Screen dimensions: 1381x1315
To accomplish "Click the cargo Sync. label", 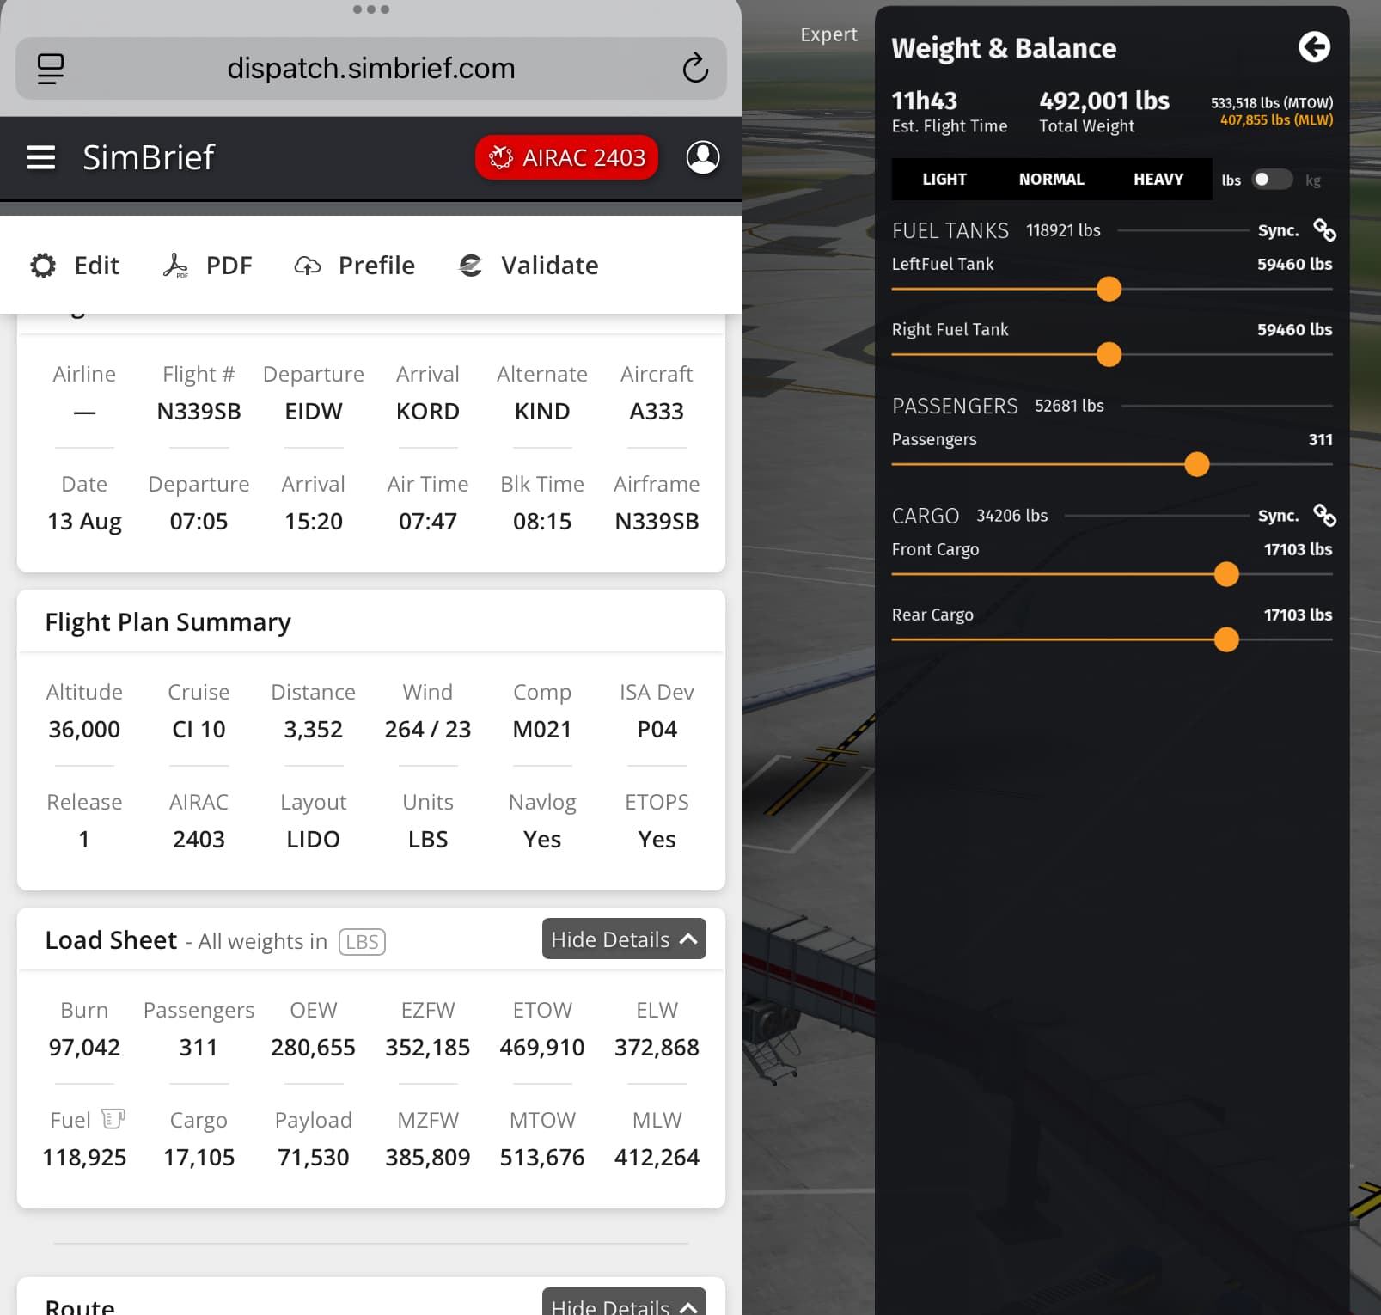I will (x=1278, y=516).
